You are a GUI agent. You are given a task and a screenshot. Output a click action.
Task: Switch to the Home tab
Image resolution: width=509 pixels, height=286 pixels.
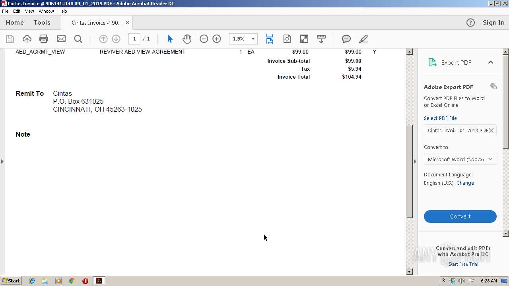pyautogui.click(x=15, y=23)
